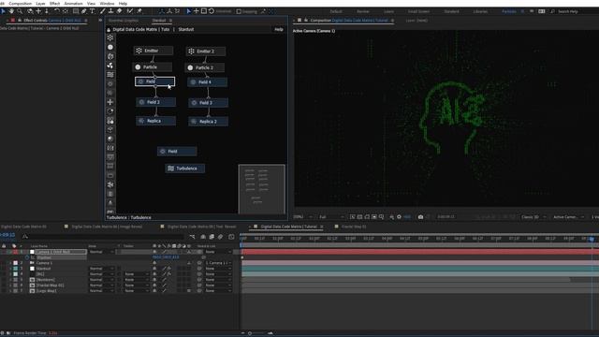Viewport: 599px width, 337px height.
Task: Select the Puppet Pin tool
Action: coord(139,11)
